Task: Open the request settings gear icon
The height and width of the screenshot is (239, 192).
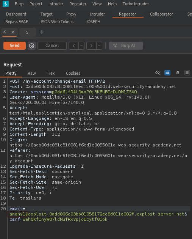Action: pos(32,46)
